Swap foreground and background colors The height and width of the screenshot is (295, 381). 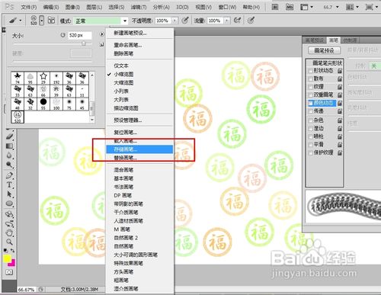coord(12,251)
